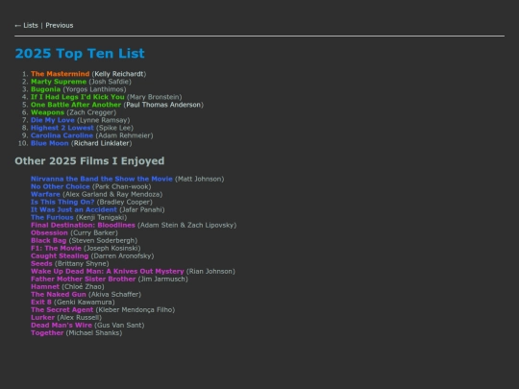The height and width of the screenshot is (389, 519).
Task: Select Die My Love link
Action: (x=53, y=120)
